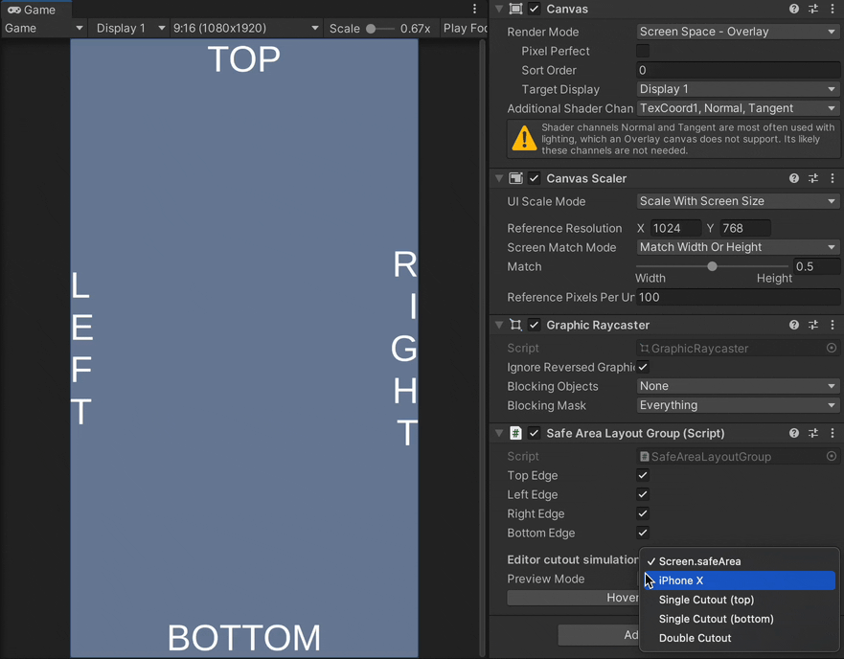Open Canvas Scaler preset settings
Screen dimensions: 844x659
point(812,178)
